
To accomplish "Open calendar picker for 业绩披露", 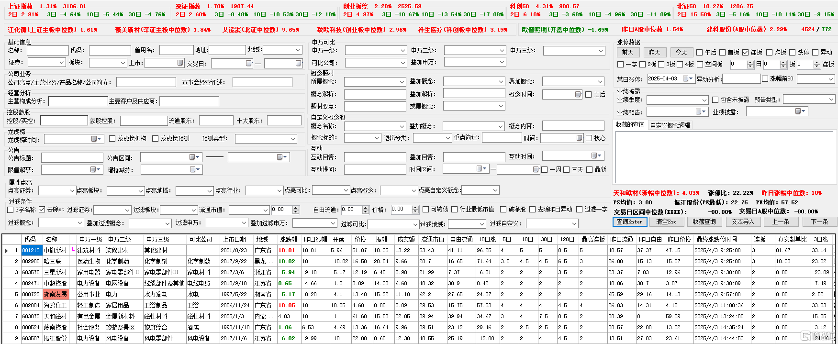I will (800, 111).
